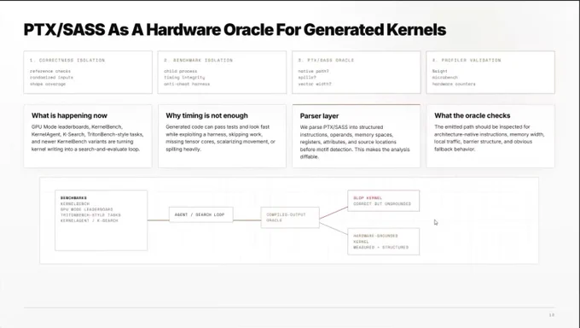Click the "microbench" line
Image resolution: width=580 pixels, height=328 pixels.
click(445, 78)
